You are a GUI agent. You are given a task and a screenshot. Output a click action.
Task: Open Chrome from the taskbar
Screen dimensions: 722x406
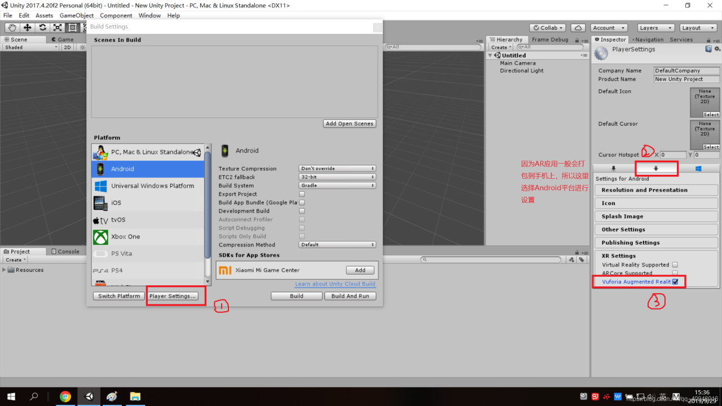[65, 396]
